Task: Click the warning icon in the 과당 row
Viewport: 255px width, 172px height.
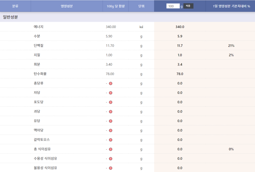Action: tap(111, 112)
